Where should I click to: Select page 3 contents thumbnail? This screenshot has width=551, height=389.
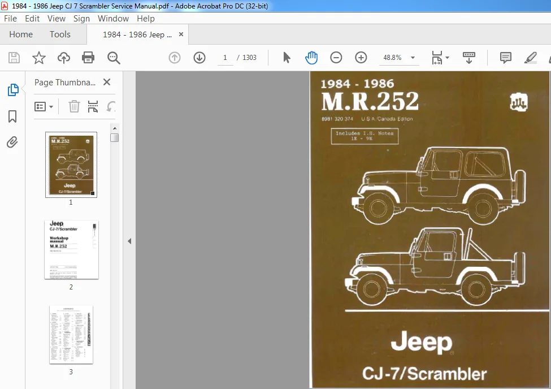coord(71,335)
